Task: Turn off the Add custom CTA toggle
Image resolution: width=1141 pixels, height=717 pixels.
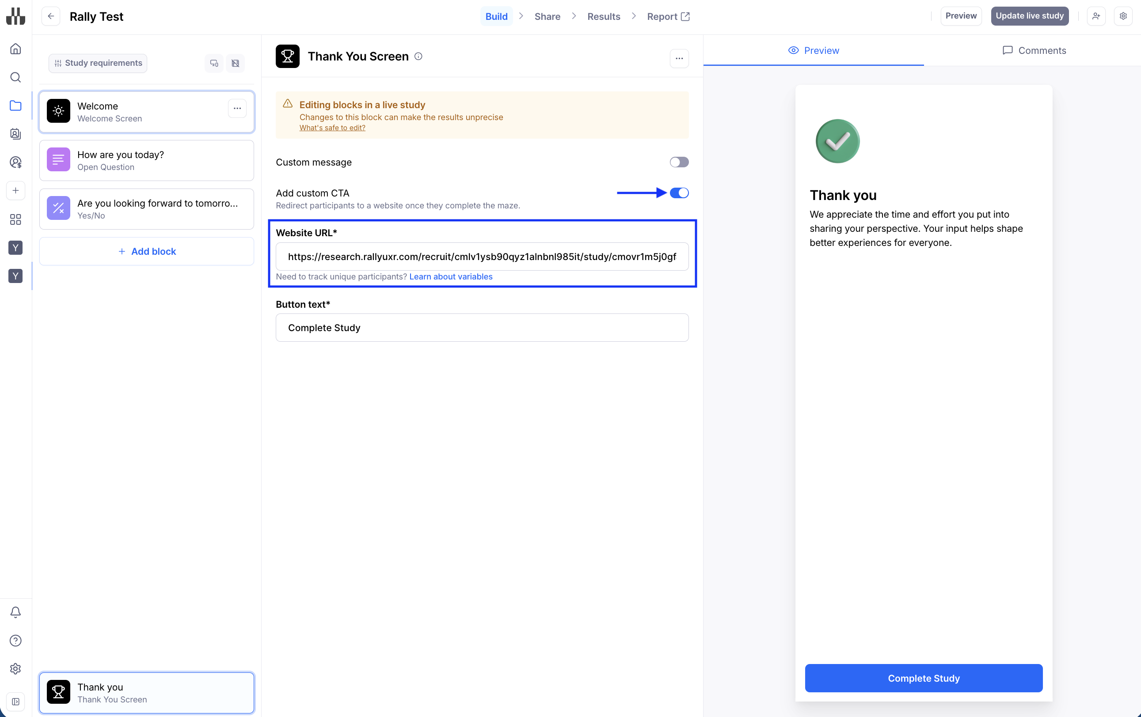Action: point(679,193)
